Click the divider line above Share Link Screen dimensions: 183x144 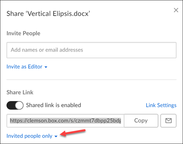[x=91, y=80]
